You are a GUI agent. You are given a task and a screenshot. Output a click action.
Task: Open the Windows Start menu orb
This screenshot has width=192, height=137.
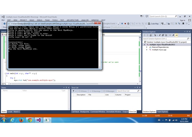[x=4, y=120]
